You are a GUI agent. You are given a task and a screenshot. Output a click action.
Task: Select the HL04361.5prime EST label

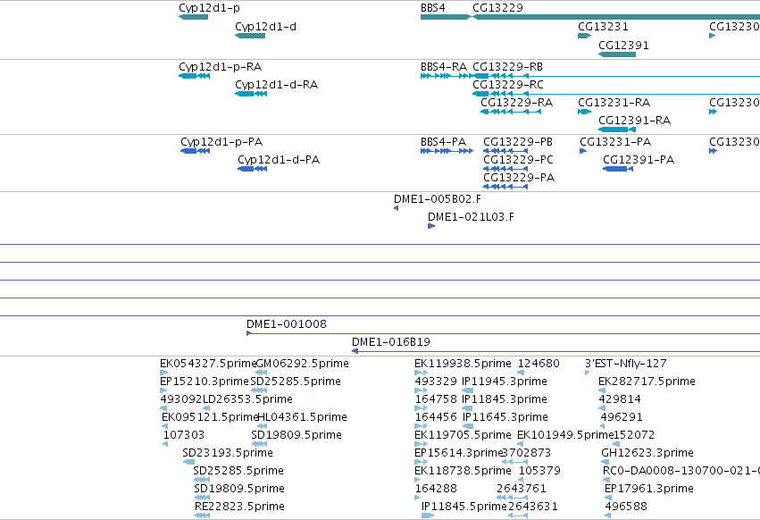[302, 416]
